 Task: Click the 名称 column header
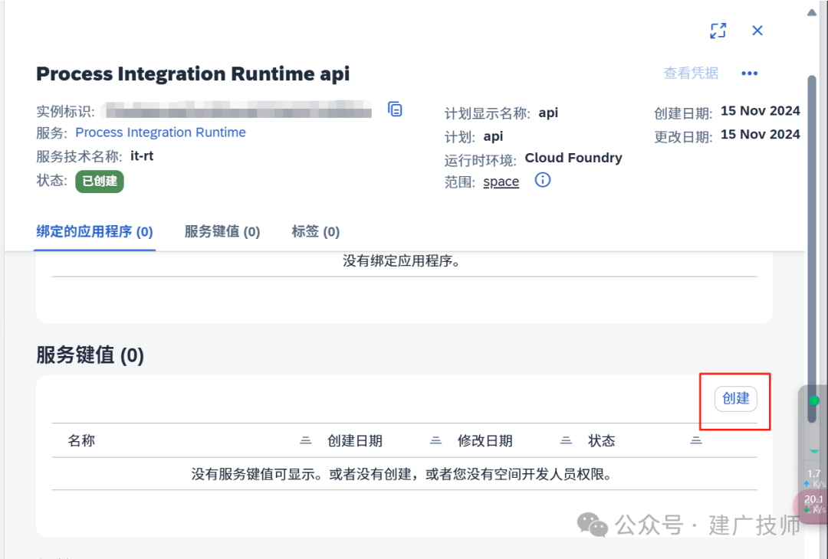coord(81,440)
